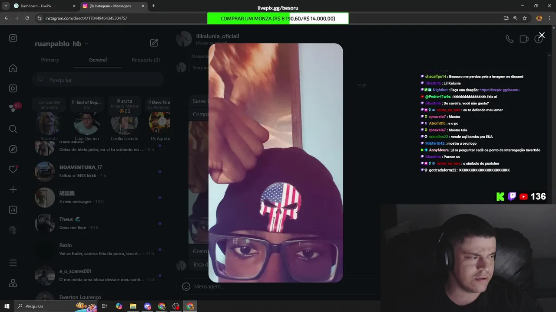
Task: Open the livepix.gg/besoru link in chat
Action: [500, 90]
